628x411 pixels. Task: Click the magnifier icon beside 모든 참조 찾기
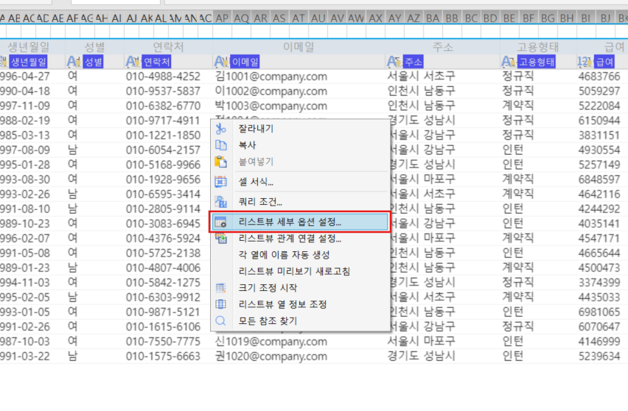click(x=220, y=320)
